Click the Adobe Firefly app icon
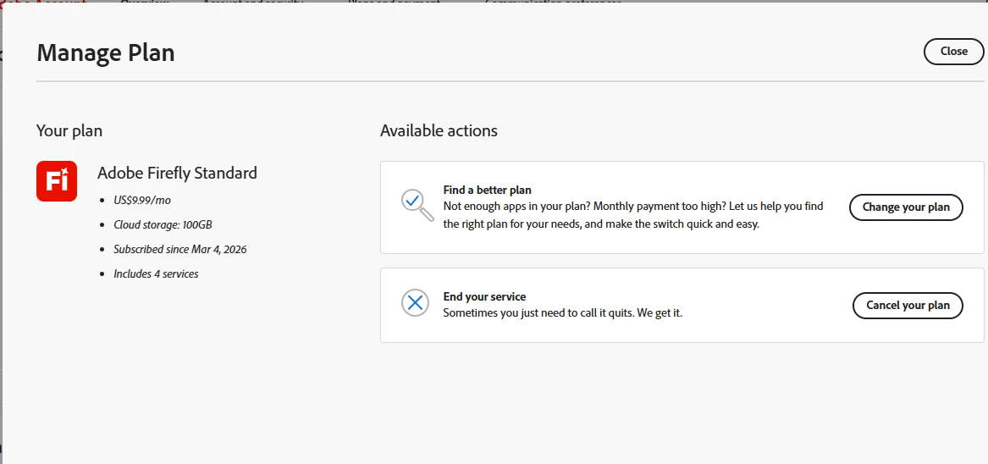Screen dimensions: 988x464 tap(57, 181)
